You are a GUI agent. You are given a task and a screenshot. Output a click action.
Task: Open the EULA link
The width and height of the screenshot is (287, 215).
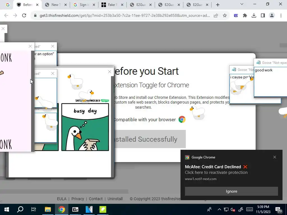(x=62, y=199)
